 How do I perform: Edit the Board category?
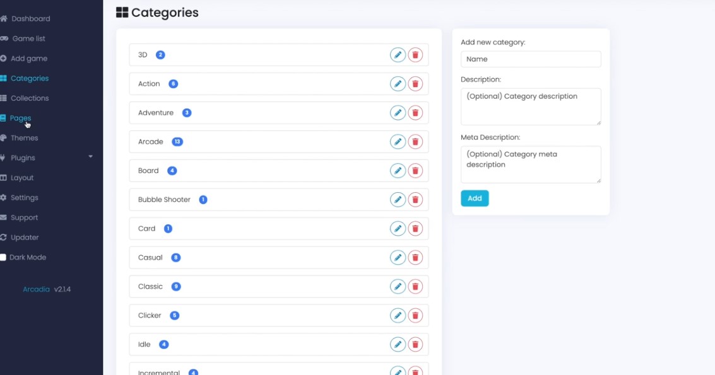(398, 170)
